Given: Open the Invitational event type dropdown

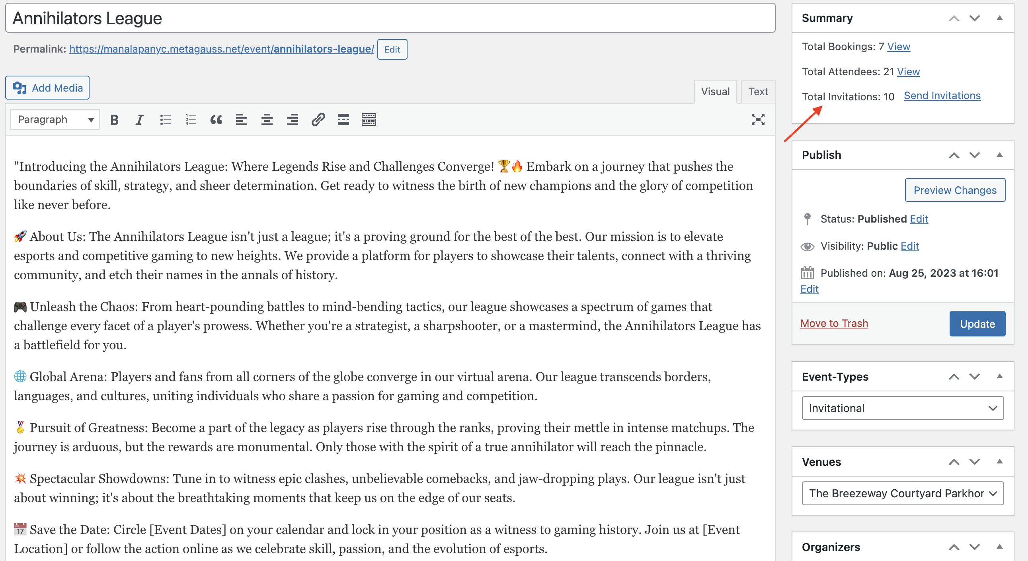Looking at the screenshot, I should pyautogui.click(x=902, y=408).
